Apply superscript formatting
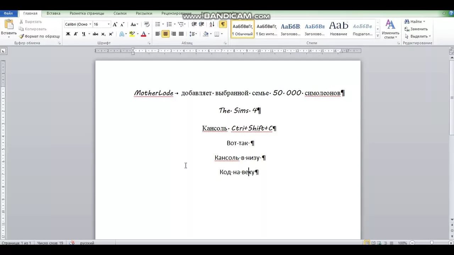The width and height of the screenshot is (454, 255). click(111, 34)
